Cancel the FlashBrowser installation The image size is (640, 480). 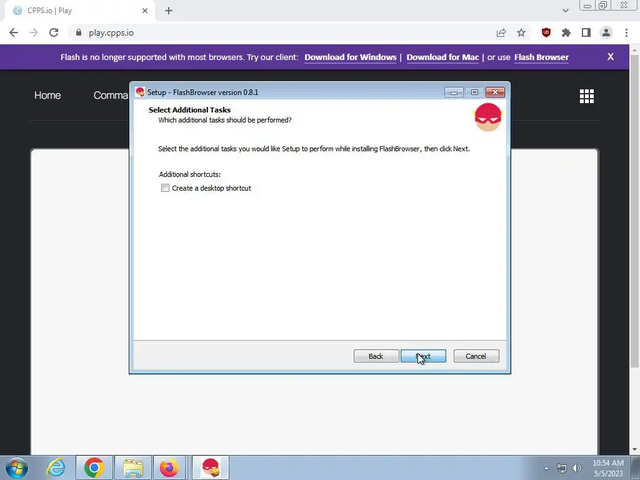476,356
